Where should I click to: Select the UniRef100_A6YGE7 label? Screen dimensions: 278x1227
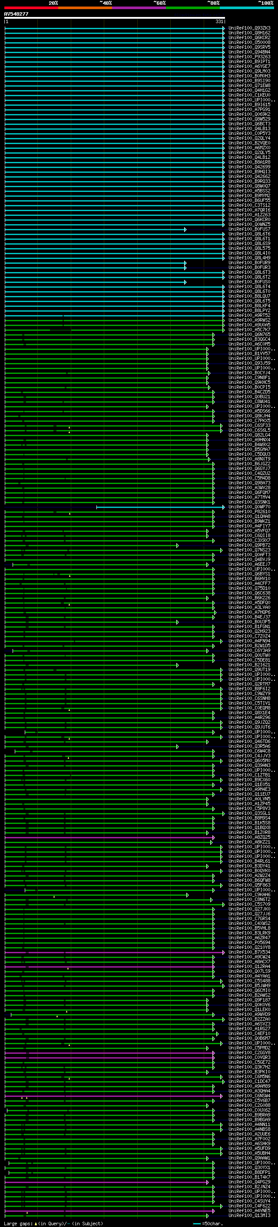pyautogui.click(x=249, y=66)
